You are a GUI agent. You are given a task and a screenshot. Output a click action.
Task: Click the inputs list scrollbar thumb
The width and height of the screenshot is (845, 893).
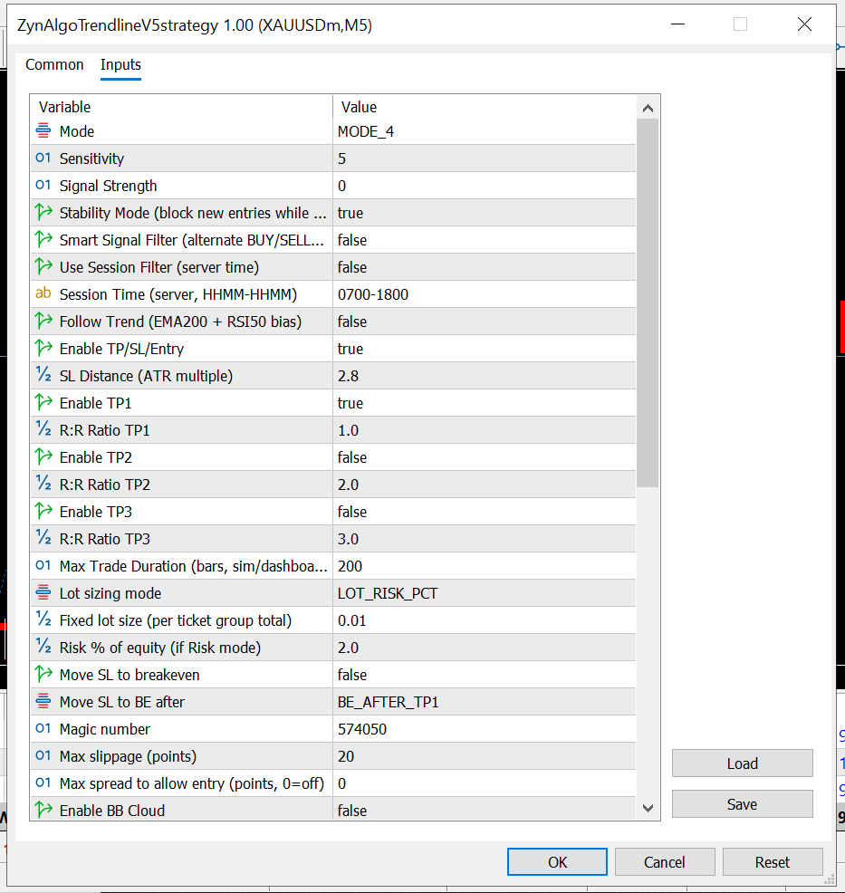coord(648,303)
